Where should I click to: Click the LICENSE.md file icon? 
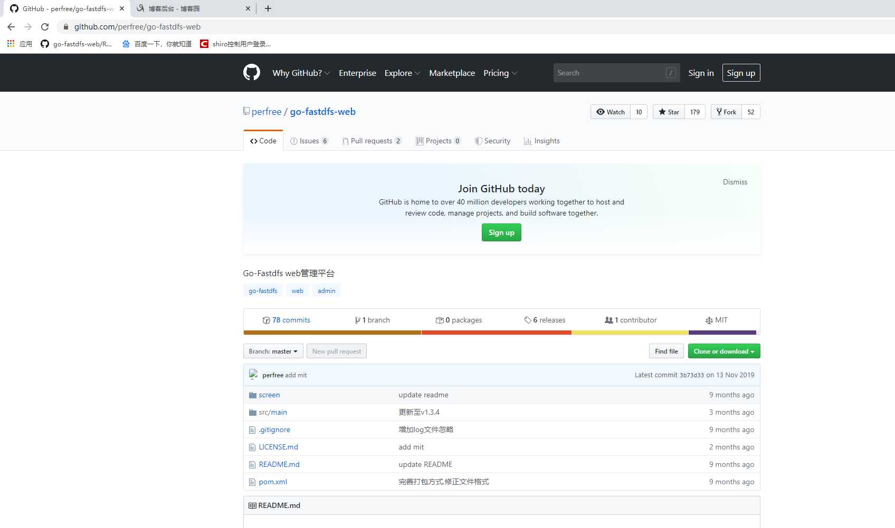[252, 447]
